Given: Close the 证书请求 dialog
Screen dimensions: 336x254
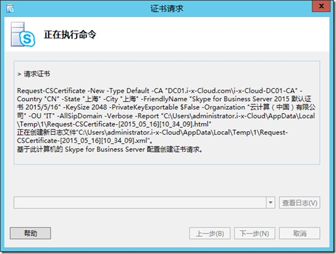Looking at the screenshot, I should [321, 6].
